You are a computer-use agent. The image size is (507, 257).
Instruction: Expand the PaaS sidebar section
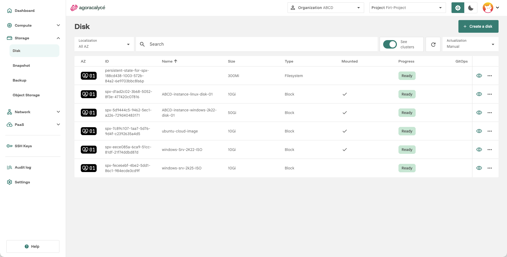click(x=33, y=125)
